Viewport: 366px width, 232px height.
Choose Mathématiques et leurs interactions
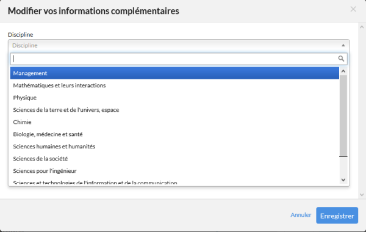pos(174,85)
